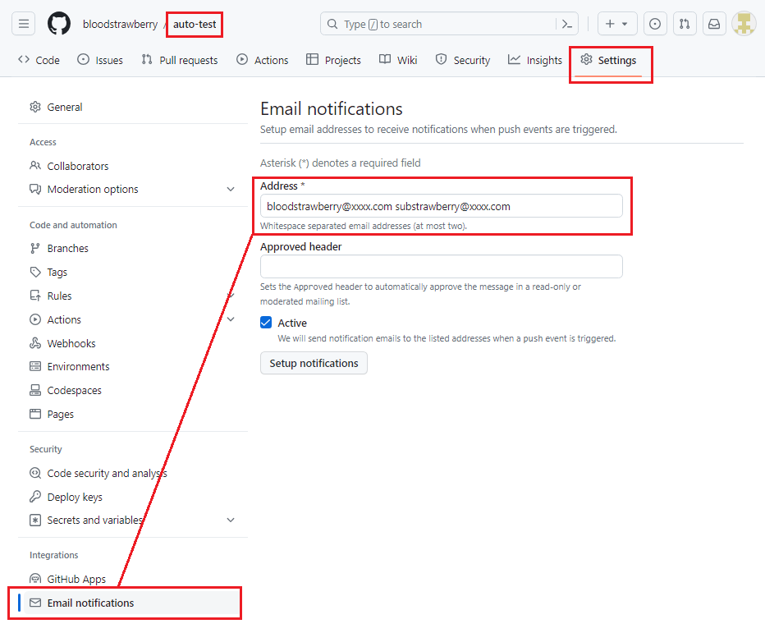Screen dimensions: 765x633
Task: Expand Secrets and variables chevron
Action: point(231,521)
